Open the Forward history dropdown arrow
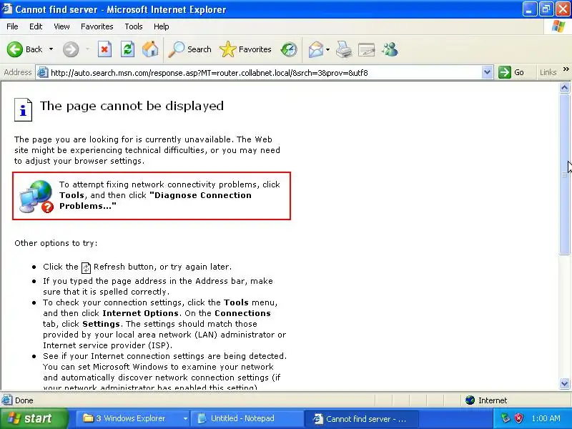572x429 pixels. (87, 49)
